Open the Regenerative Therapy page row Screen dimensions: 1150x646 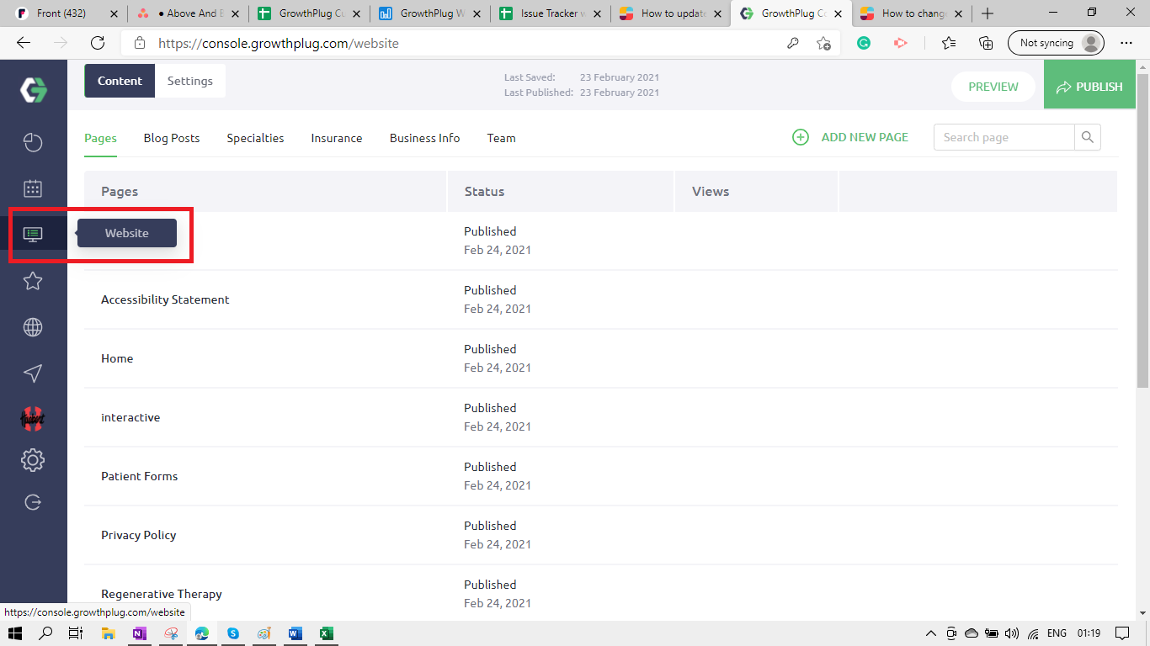coord(600,594)
